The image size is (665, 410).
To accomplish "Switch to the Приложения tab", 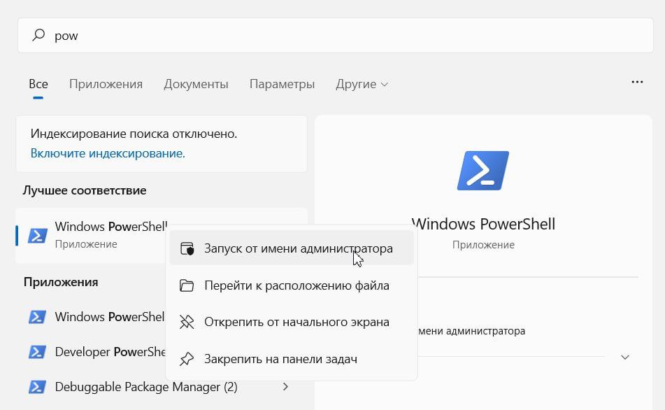I will coord(106,84).
